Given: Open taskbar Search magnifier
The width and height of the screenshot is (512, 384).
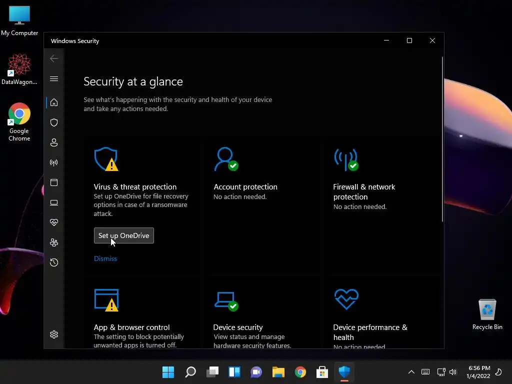Looking at the screenshot, I should tap(190, 372).
